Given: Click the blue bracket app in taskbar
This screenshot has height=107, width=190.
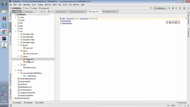Looking at the screenshot, I should coord(4,25).
